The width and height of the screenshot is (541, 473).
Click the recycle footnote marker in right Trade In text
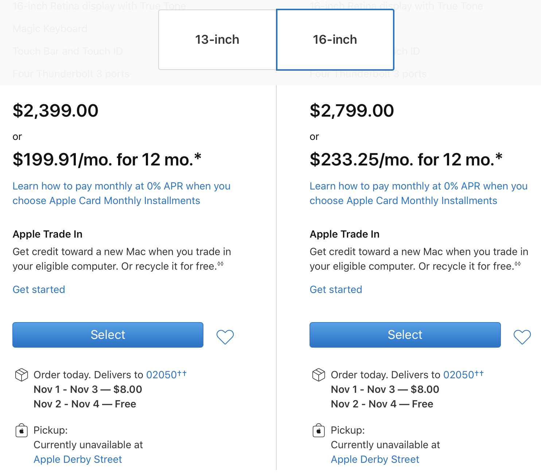pyautogui.click(x=518, y=264)
